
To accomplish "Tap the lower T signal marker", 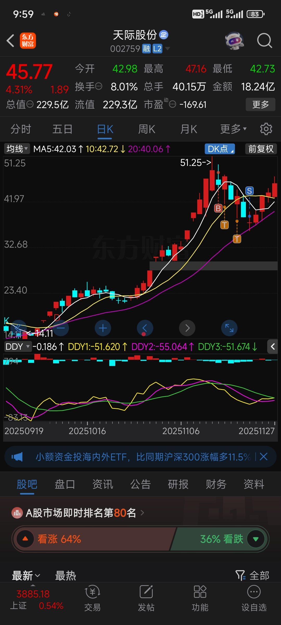I will click(237, 239).
